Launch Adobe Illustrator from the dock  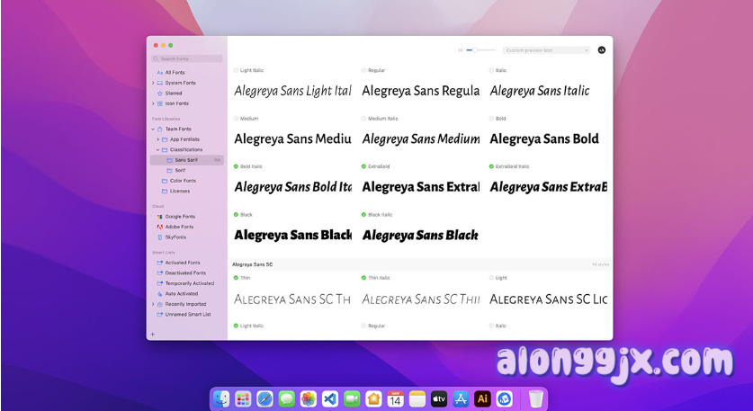click(x=482, y=398)
